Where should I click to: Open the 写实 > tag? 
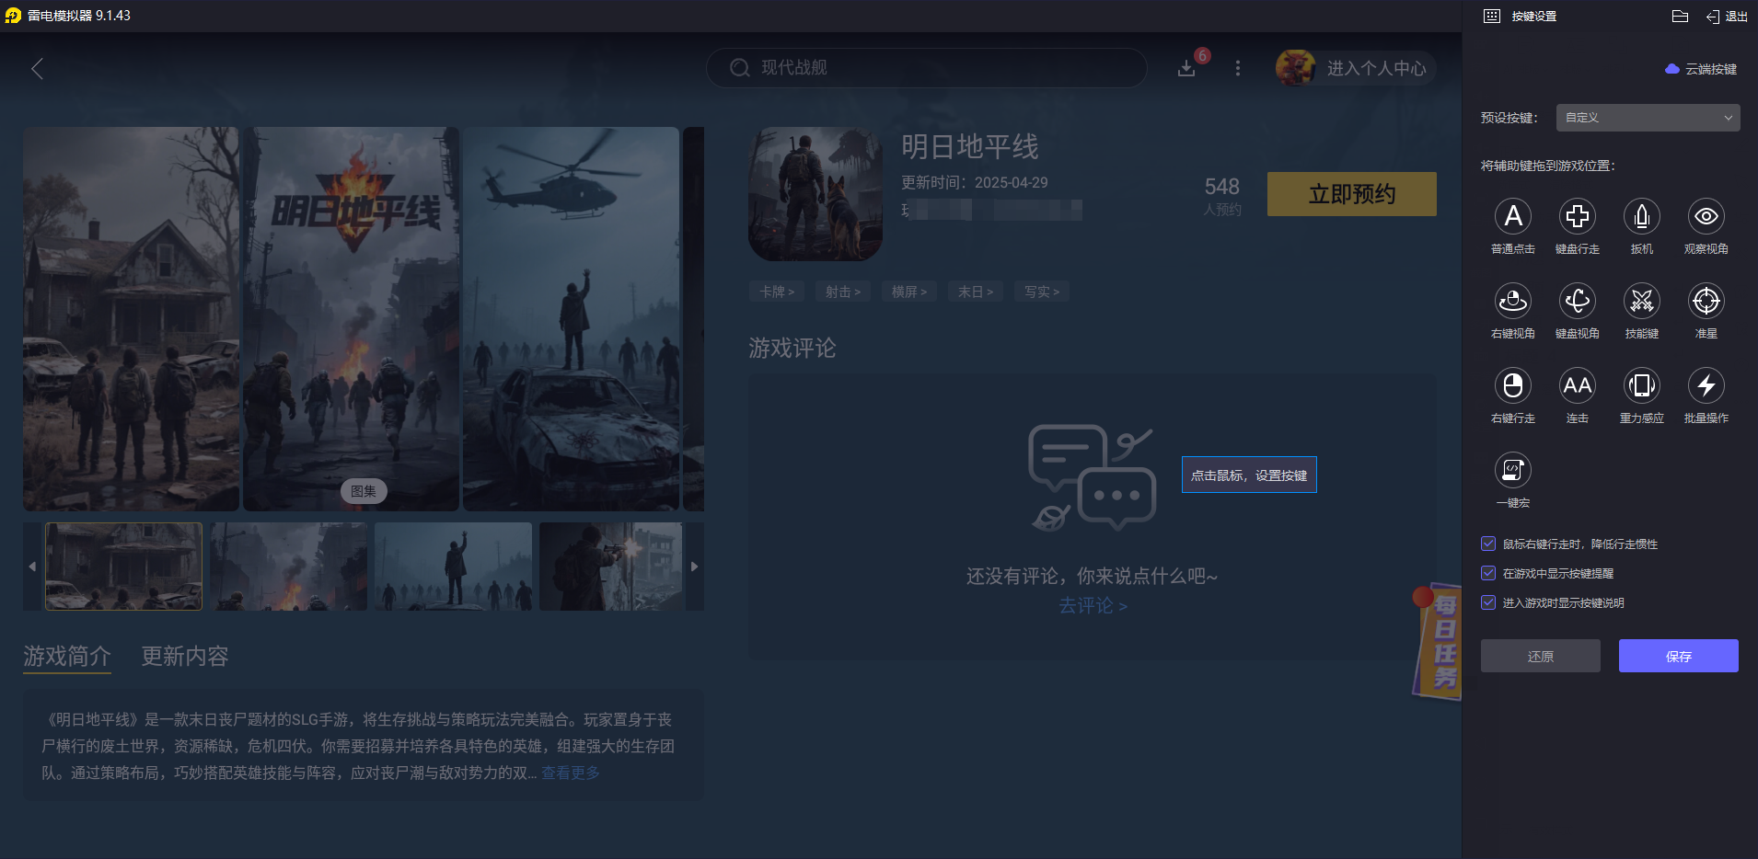coord(1042,292)
